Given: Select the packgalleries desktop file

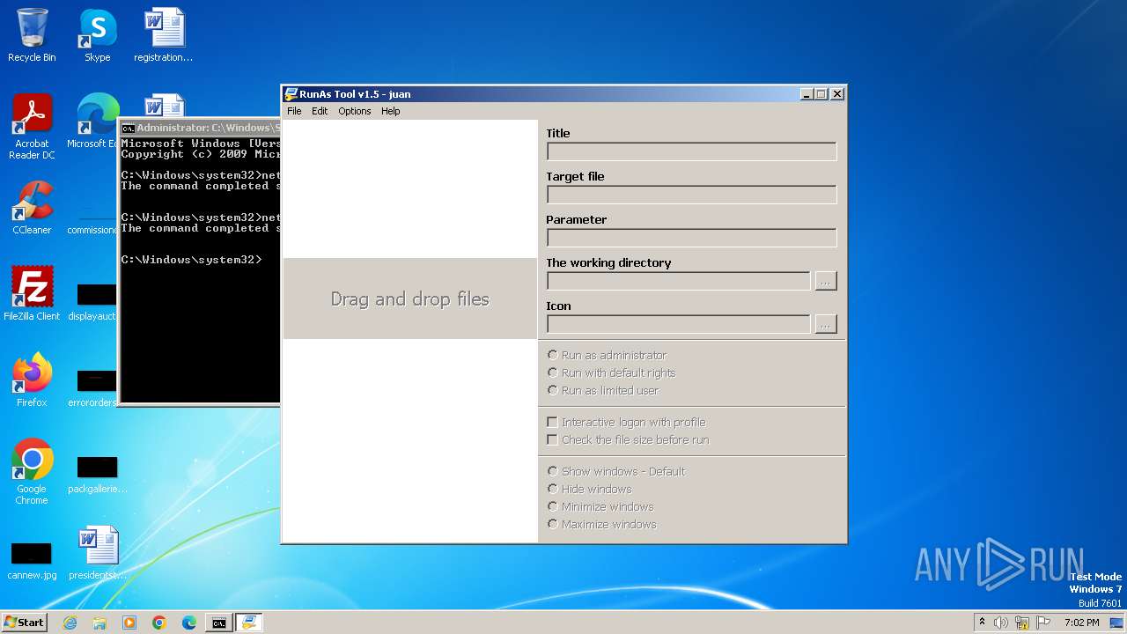Looking at the screenshot, I should (x=98, y=475).
